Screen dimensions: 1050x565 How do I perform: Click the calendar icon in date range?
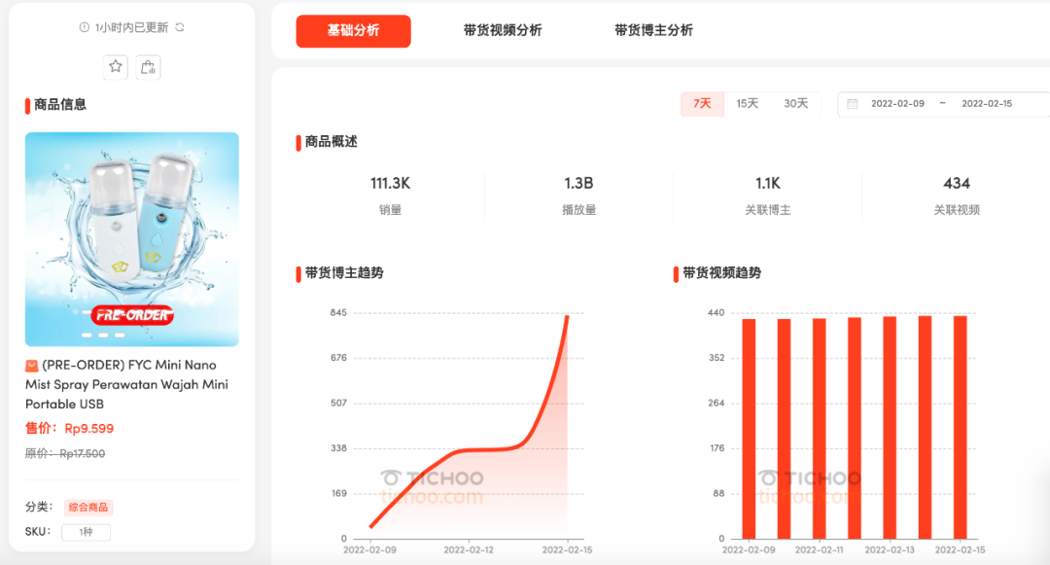[x=853, y=104]
